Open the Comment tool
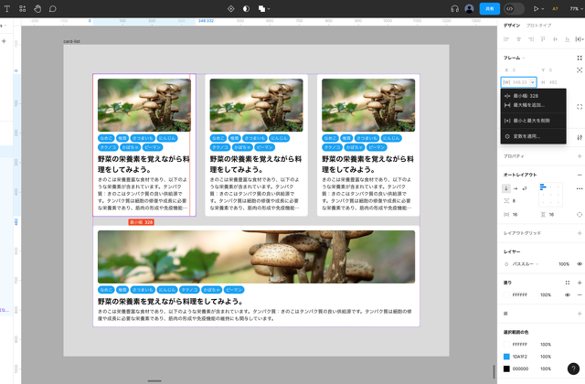The image size is (585, 384). coord(53,8)
